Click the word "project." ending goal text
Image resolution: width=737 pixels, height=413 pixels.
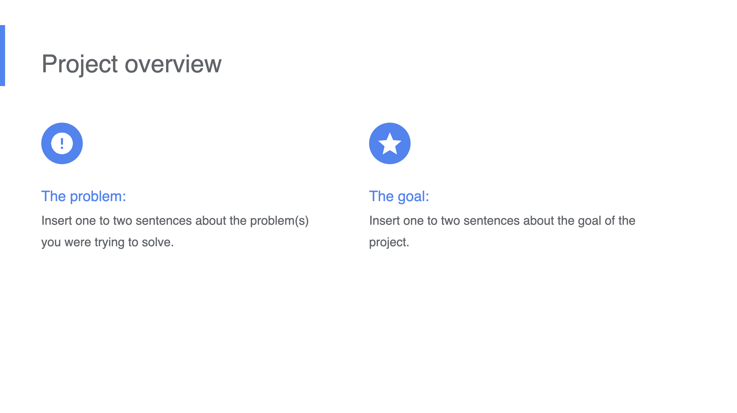(389, 242)
